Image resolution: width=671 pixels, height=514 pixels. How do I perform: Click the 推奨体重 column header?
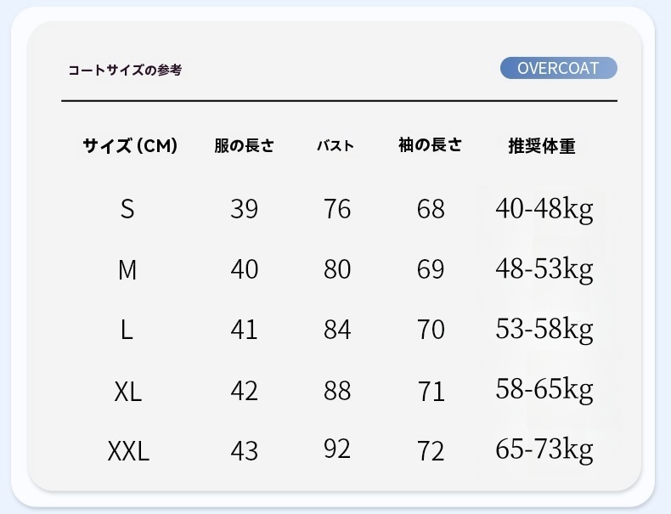(x=541, y=146)
